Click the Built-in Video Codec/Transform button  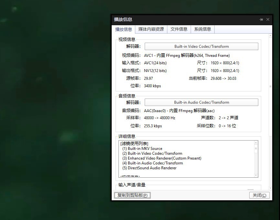[x=201, y=47]
